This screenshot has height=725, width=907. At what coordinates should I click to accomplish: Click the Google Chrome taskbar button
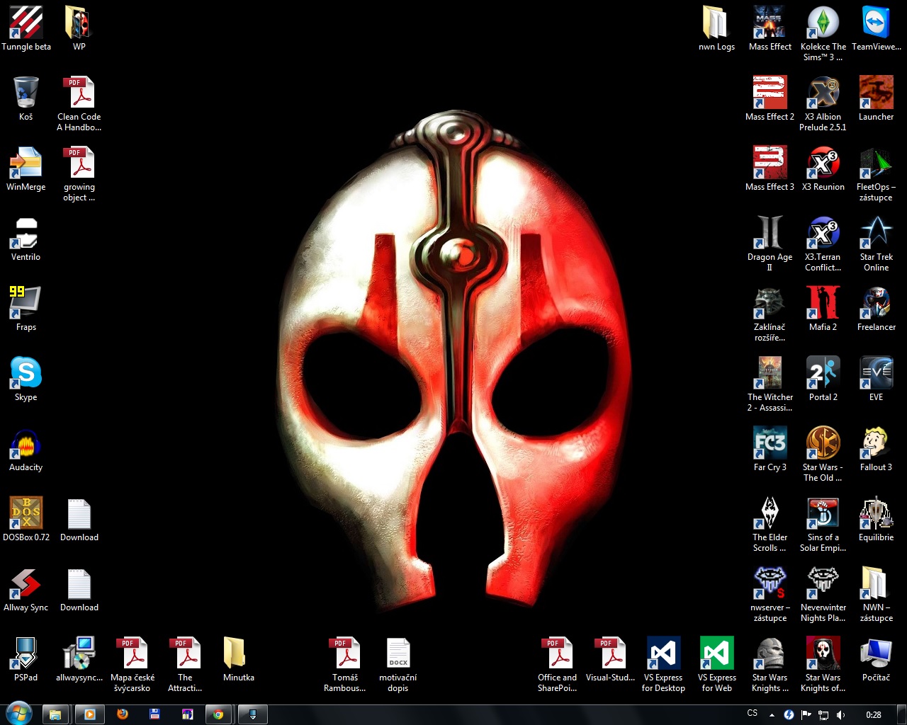pyautogui.click(x=218, y=714)
